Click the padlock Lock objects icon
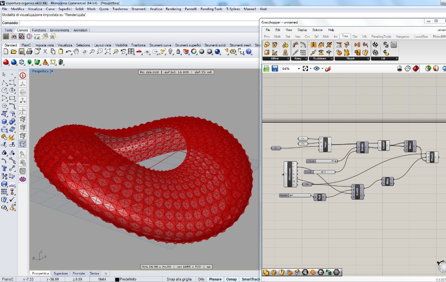The image size is (446, 282). point(178,51)
